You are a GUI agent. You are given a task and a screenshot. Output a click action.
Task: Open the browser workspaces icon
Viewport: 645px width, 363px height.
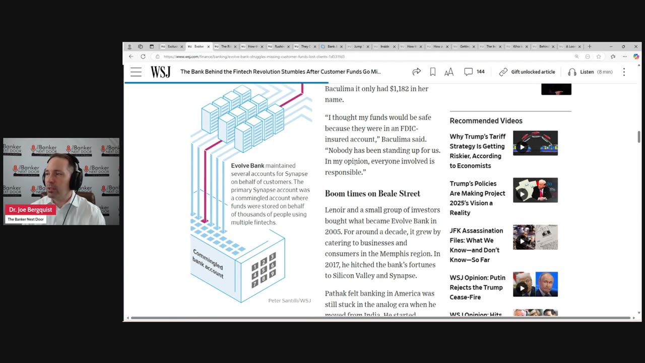(x=140, y=46)
